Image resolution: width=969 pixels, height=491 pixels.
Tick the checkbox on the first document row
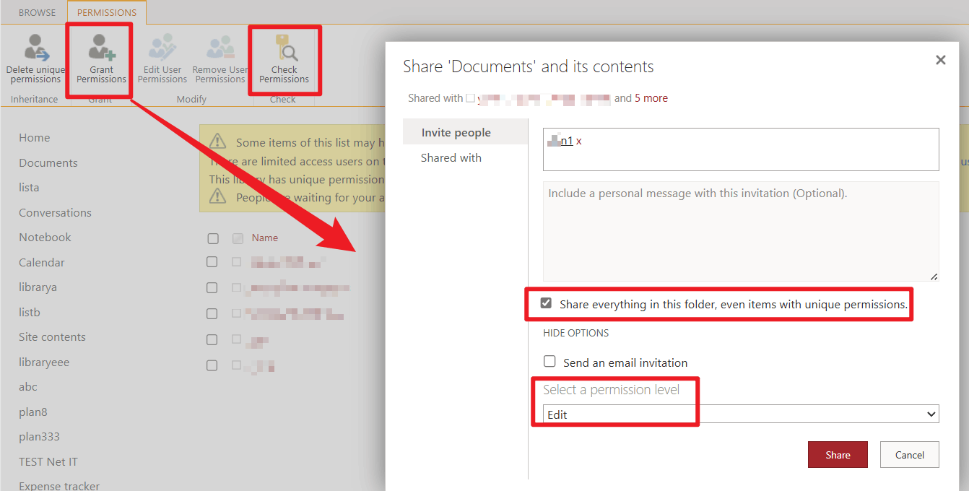tap(212, 262)
